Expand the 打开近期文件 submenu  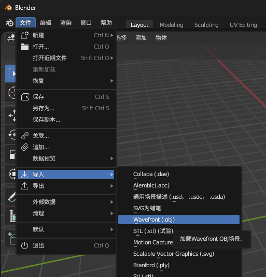(x=66, y=58)
